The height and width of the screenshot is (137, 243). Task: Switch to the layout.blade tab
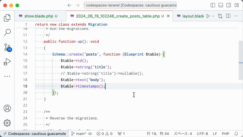click(191, 16)
